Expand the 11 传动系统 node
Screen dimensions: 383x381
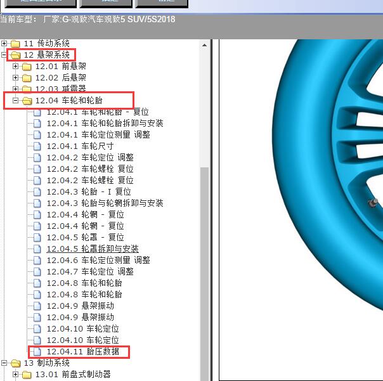coord(4,44)
